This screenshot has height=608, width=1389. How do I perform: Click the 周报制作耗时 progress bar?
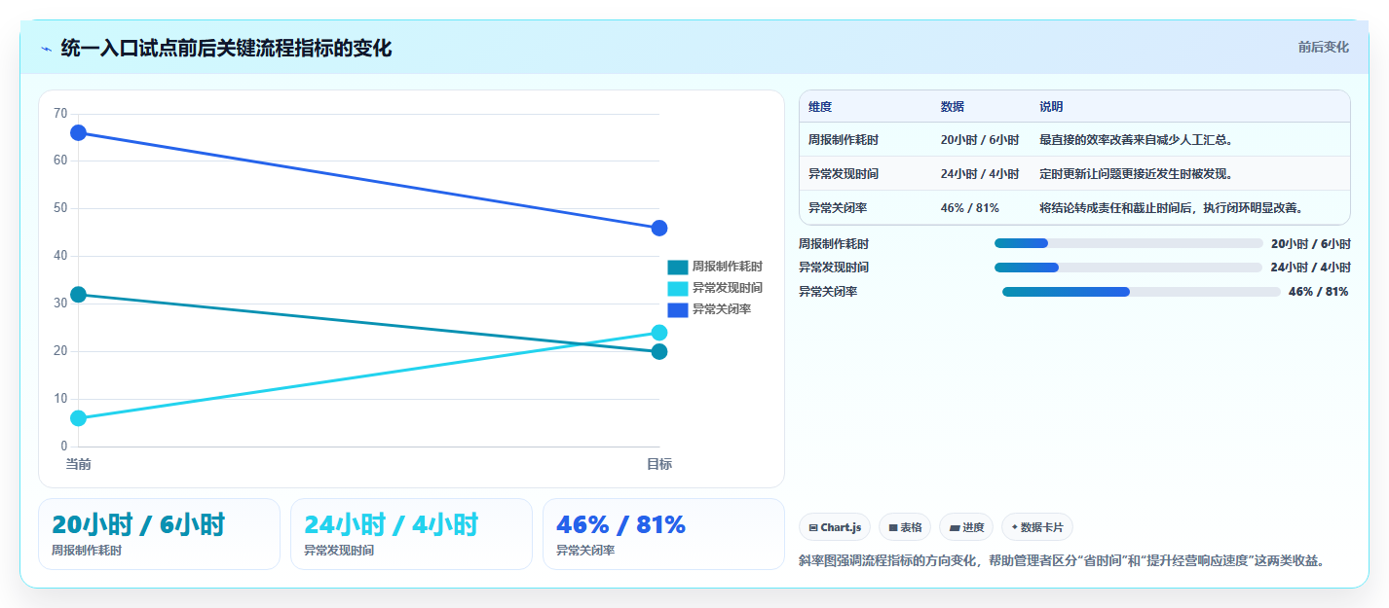point(1128,243)
